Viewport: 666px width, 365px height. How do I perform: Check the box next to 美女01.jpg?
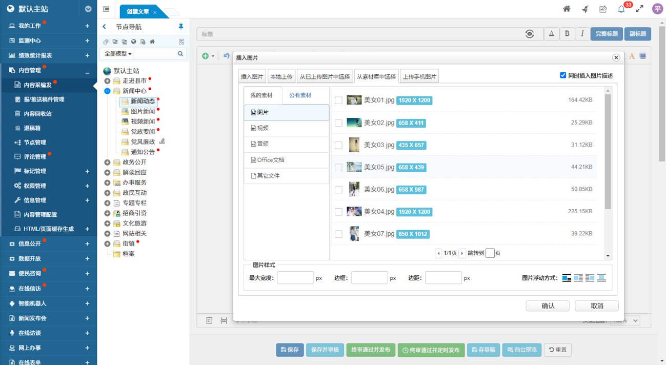click(x=338, y=100)
